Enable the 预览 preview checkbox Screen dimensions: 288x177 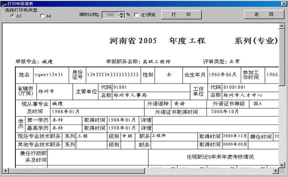coord(136,15)
